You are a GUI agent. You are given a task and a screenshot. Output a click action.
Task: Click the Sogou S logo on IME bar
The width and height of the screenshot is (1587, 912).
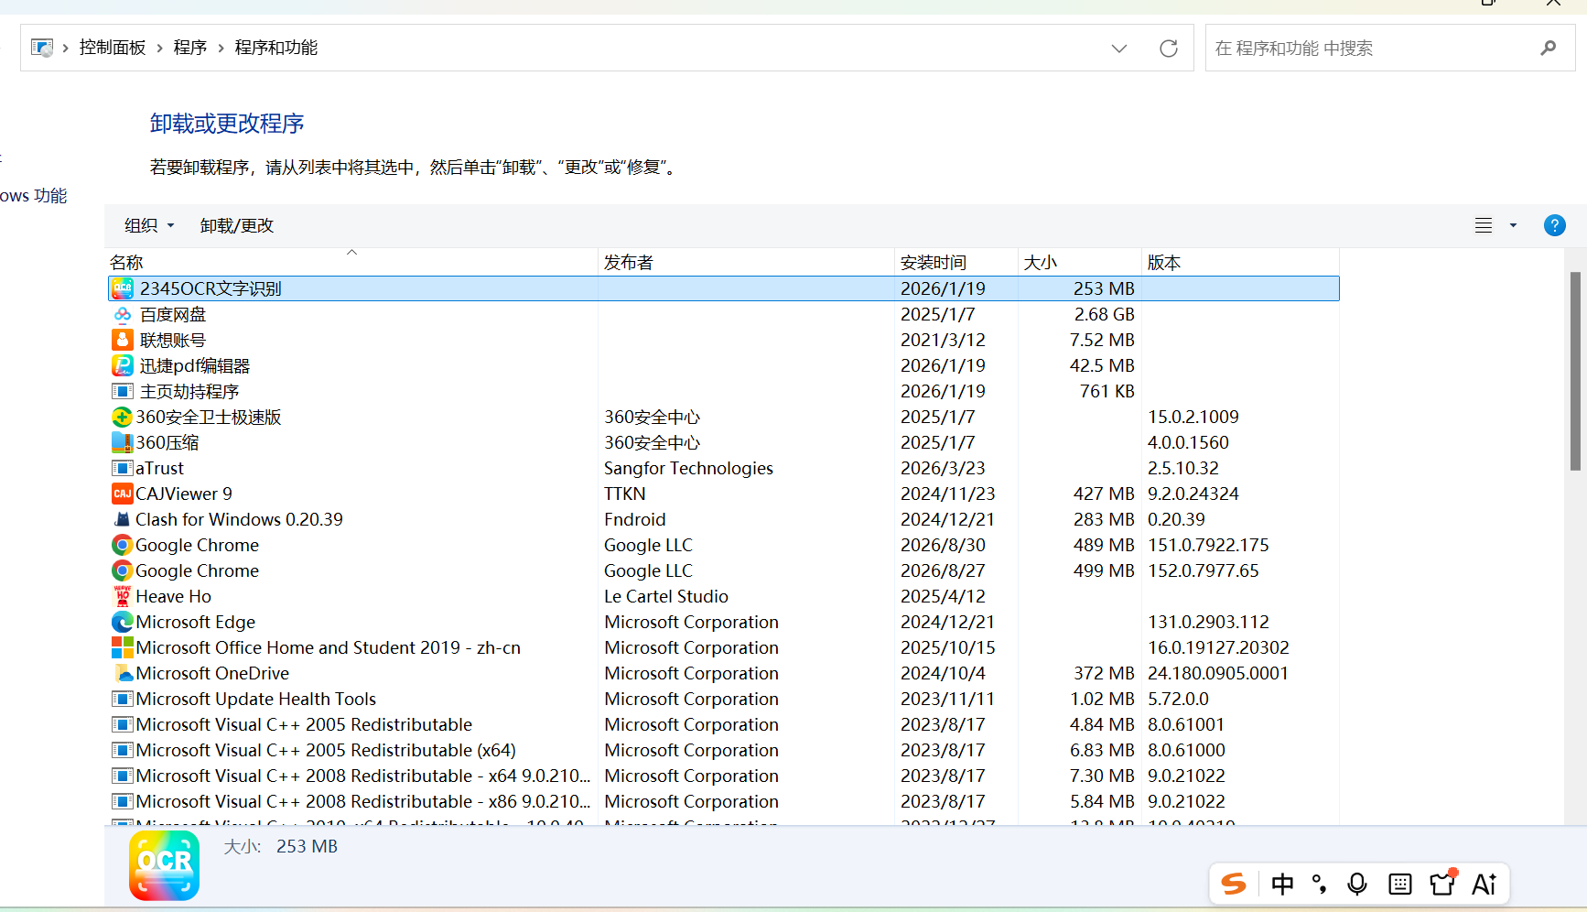[1234, 884]
